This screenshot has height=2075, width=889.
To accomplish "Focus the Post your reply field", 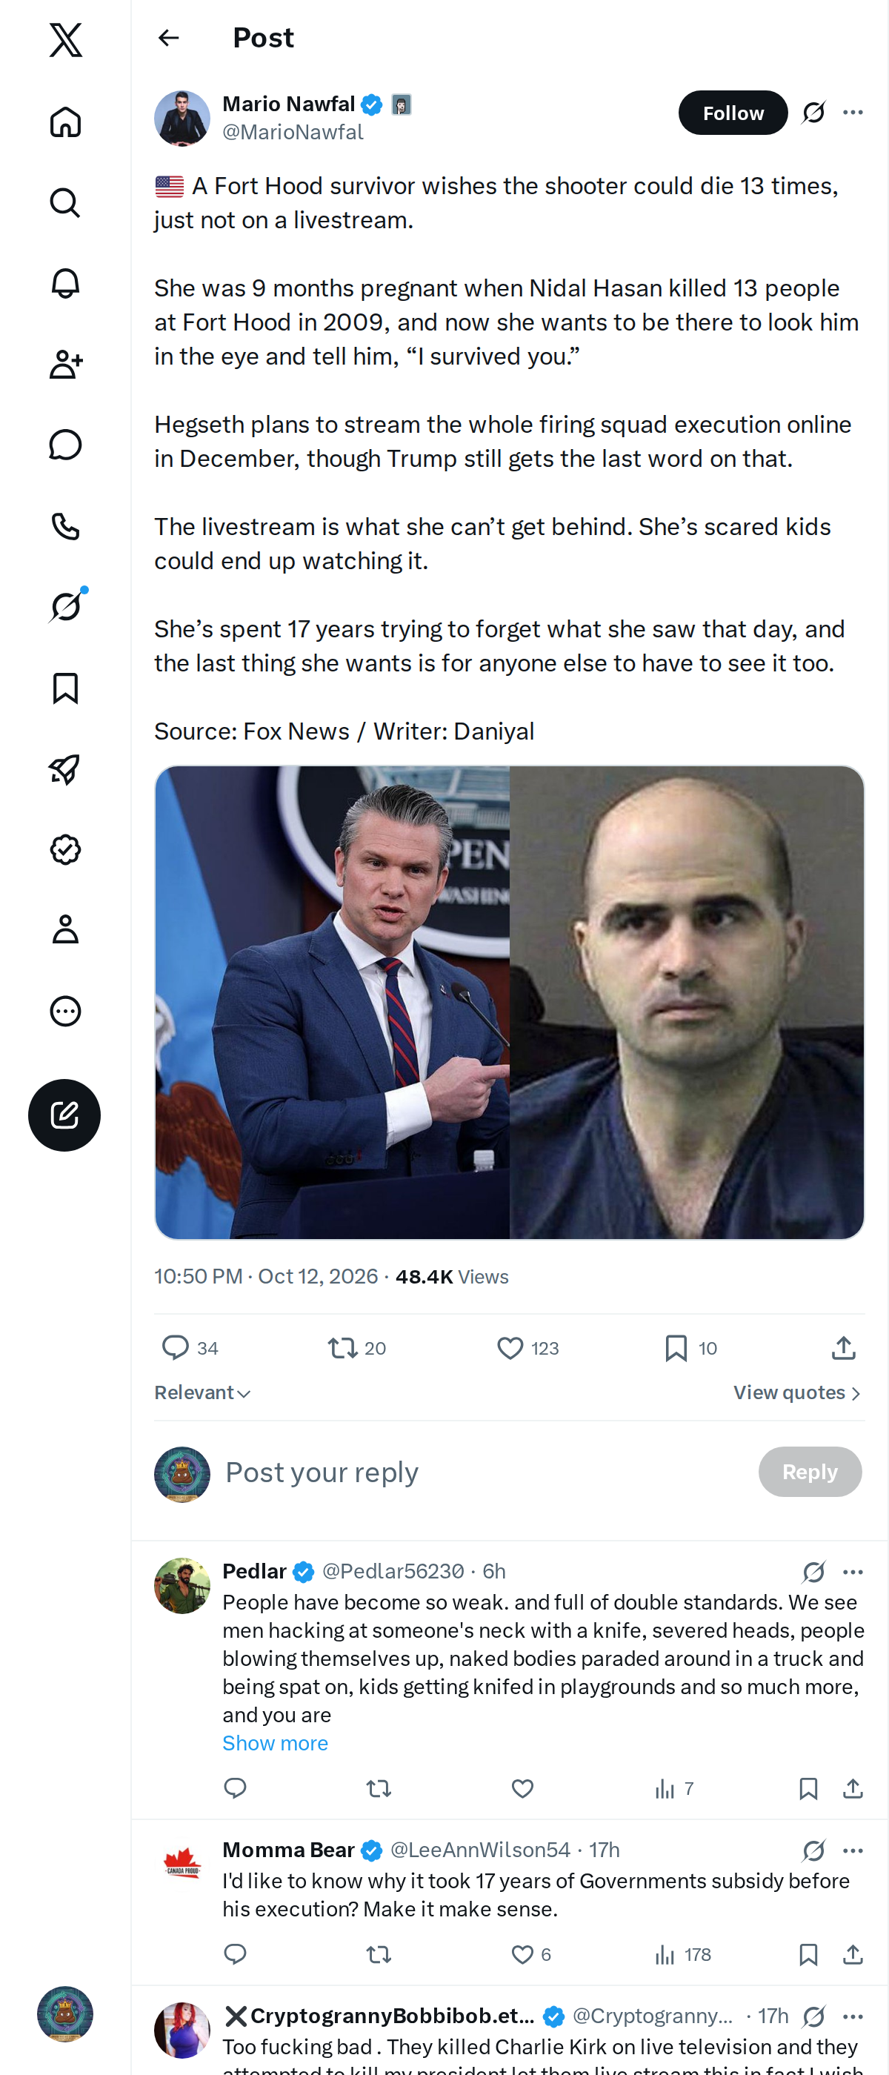I will 483,1472.
